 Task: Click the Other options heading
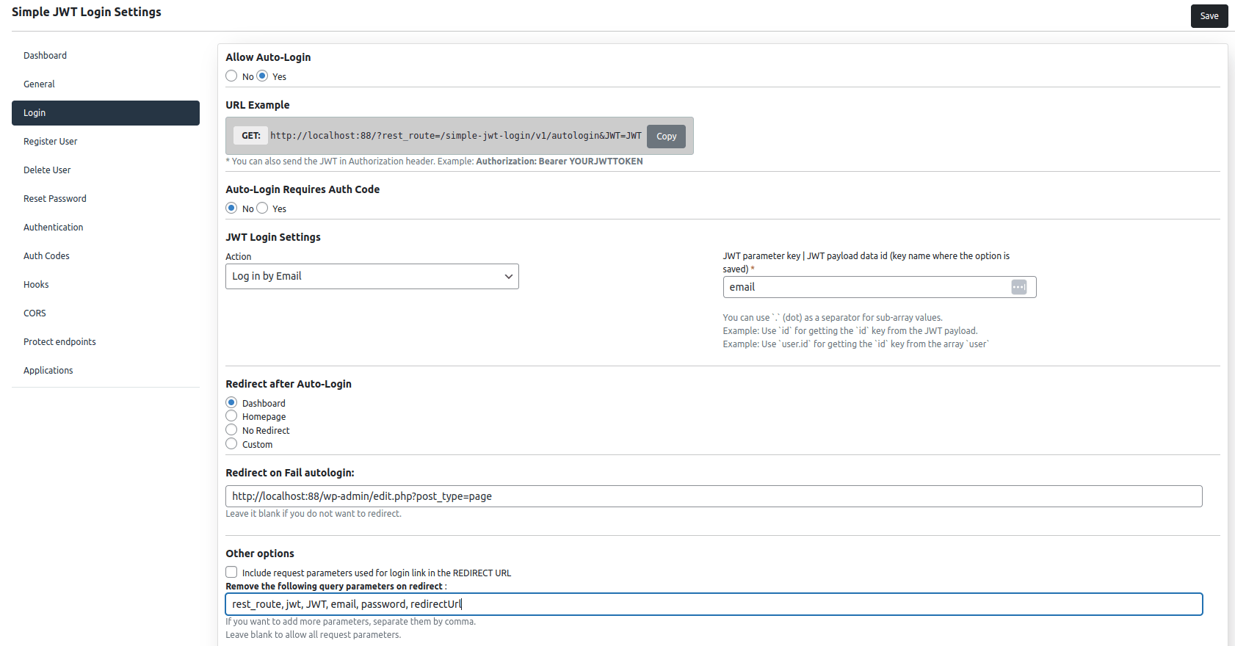260,554
